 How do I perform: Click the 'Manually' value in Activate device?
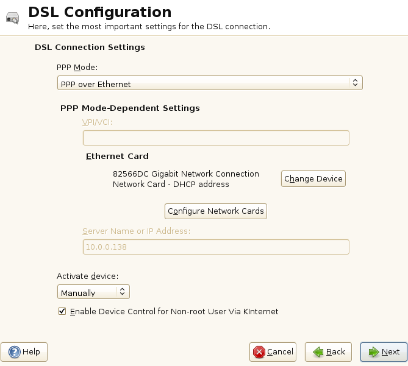[x=78, y=293]
